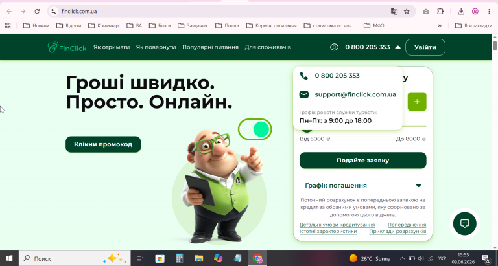
Task: Open Детальні умови кредитування link
Action: click(337, 225)
